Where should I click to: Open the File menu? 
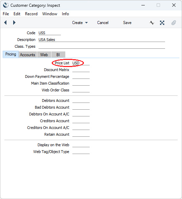tap(6, 14)
